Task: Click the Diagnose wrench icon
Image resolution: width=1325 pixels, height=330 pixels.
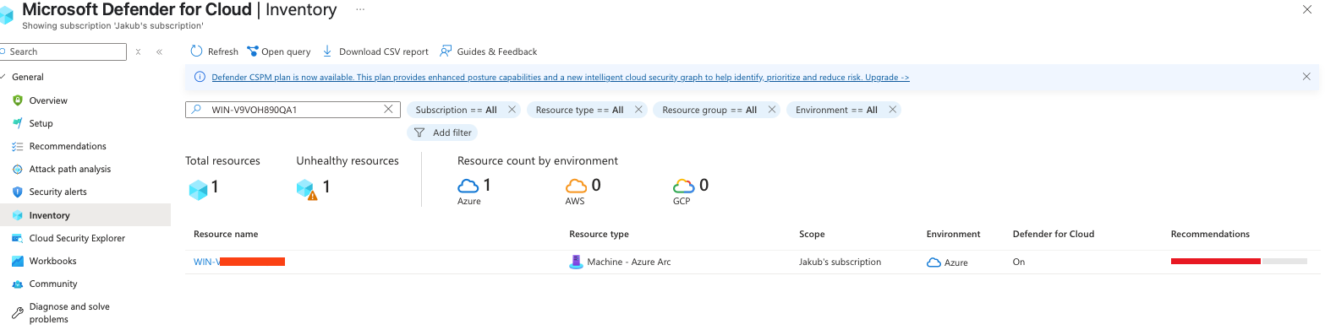Action: click(x=17, y=312)
